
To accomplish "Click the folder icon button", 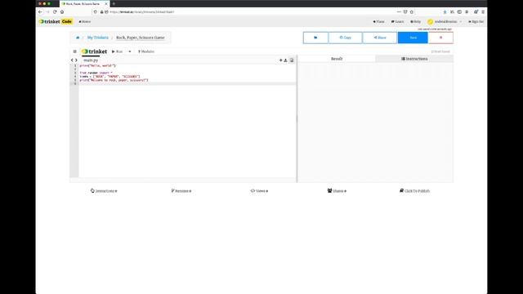I will tap(315, 38).
